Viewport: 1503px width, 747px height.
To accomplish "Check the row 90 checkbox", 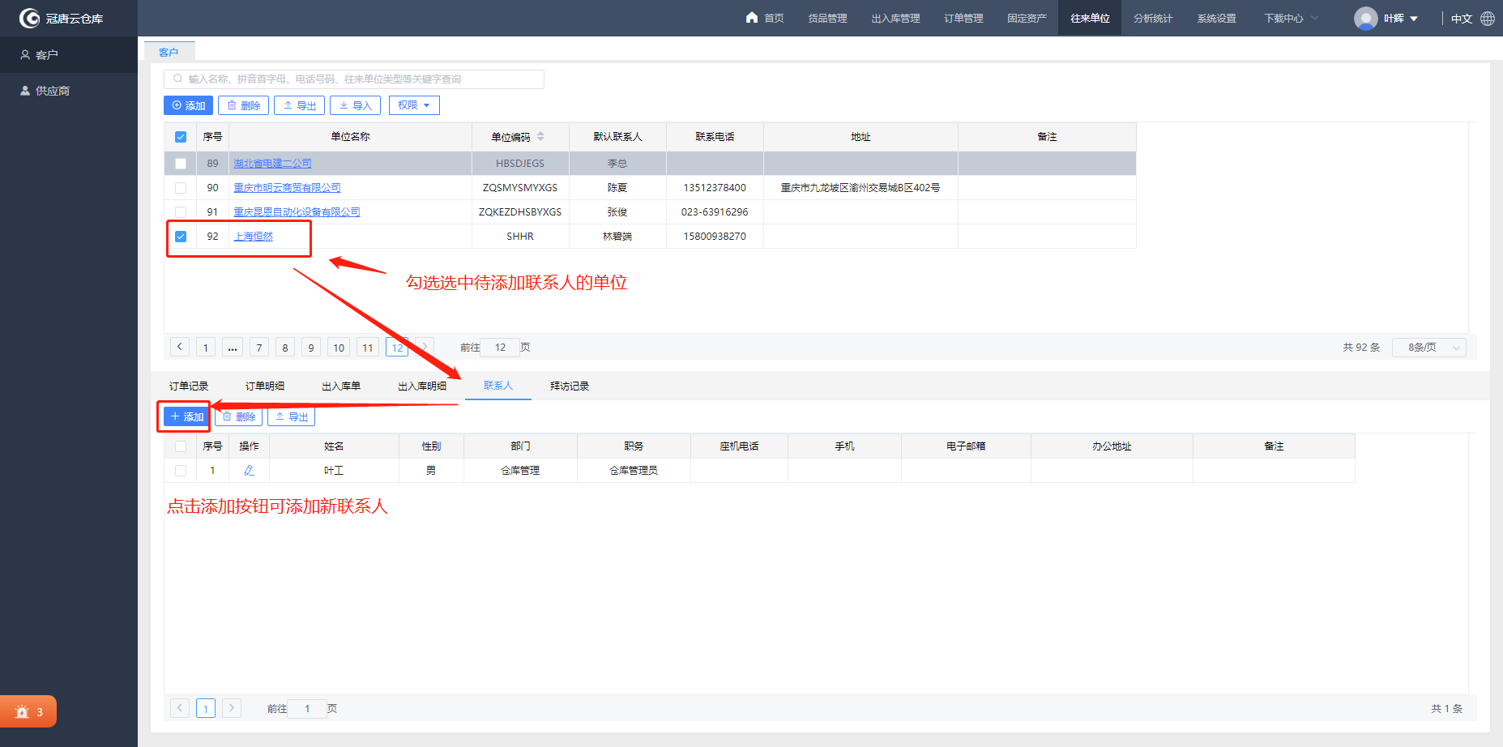I will pyautogui.click(x=181, y=188).
